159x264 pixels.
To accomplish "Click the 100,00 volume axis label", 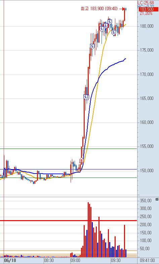I will point(146,240).
